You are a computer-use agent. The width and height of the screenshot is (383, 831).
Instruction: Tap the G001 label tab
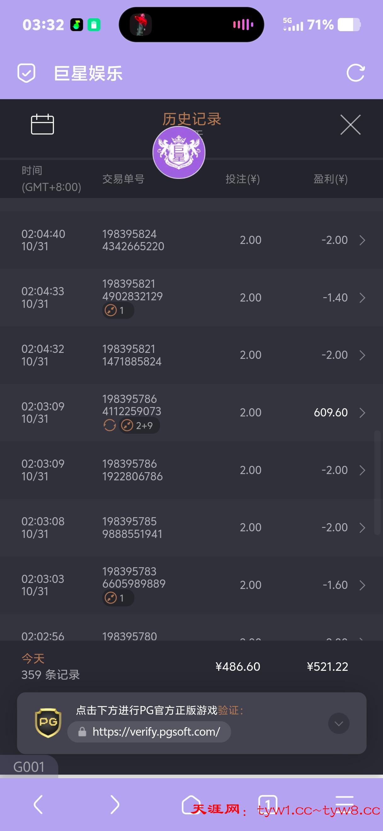tap(29, 767)
